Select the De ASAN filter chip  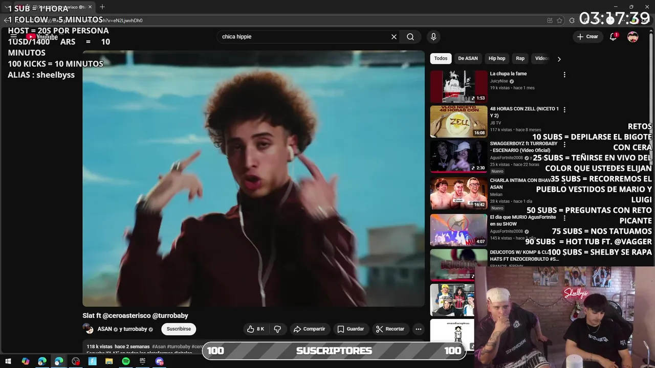tap(468, 58)
